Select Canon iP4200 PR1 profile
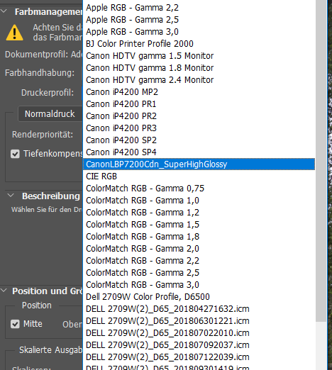 [x=199, y=104]
